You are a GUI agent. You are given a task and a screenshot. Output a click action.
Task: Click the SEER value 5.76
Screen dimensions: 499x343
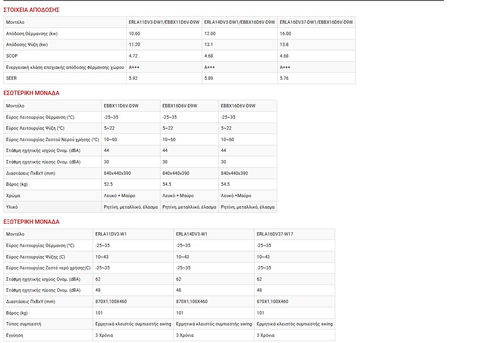(284, 78)
